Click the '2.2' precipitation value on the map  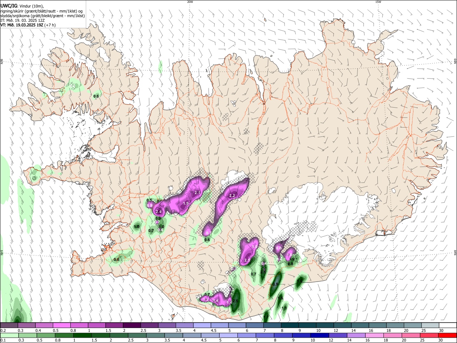tap(232, 195)
